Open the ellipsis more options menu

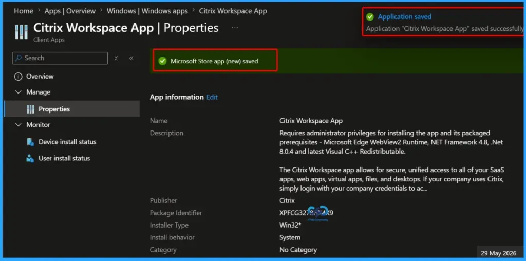tap(235, 28)
